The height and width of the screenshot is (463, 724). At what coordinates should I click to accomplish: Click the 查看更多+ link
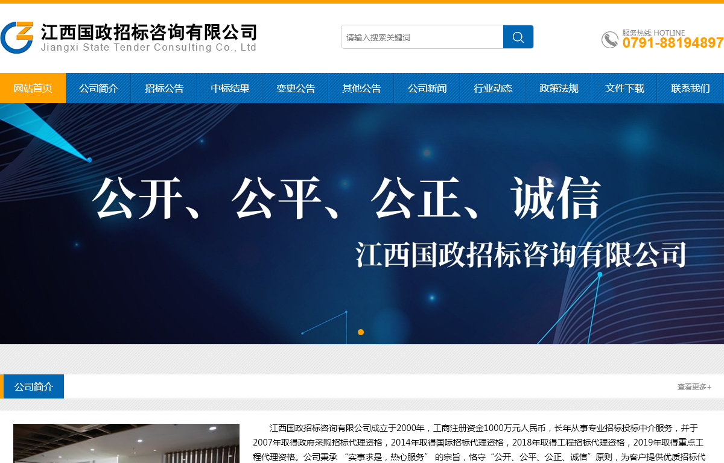[694, 387]
